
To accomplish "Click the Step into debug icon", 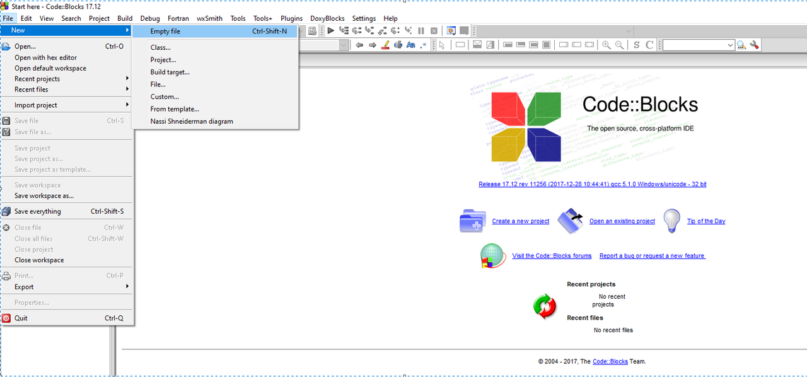I will click(x=369, y=30).
